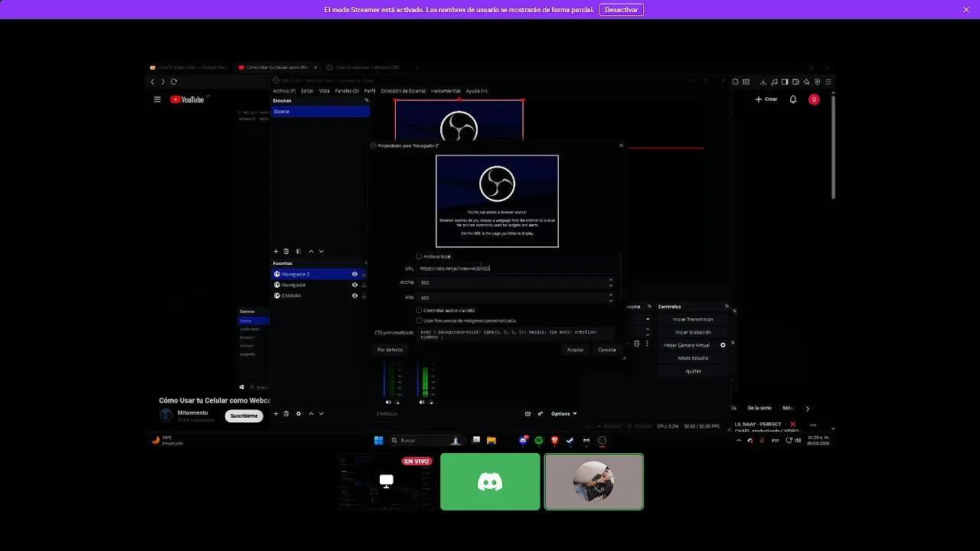This screenshot has width=980, height=551.
Task: Click Iniciar Transmisión
Action: click(x=693, y=319)
